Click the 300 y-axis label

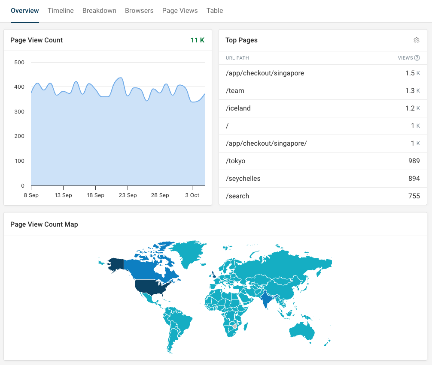[x=19, y=111]
